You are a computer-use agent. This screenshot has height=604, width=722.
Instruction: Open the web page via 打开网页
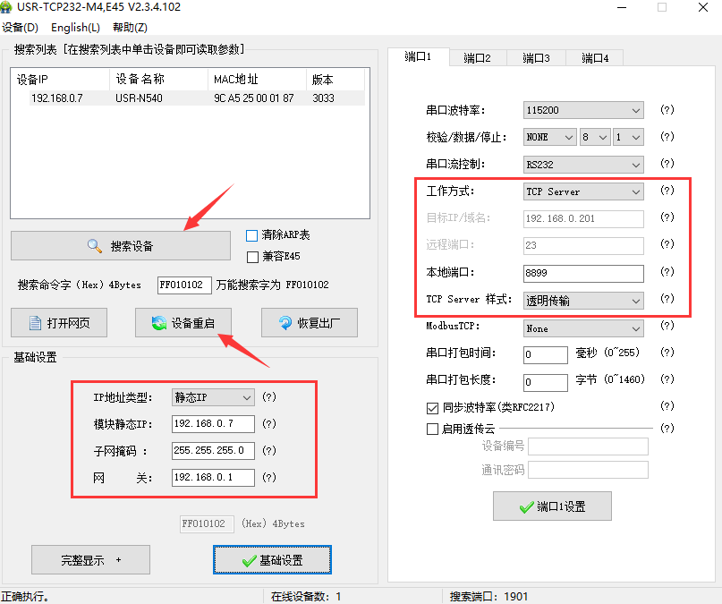tap(58, 322)
